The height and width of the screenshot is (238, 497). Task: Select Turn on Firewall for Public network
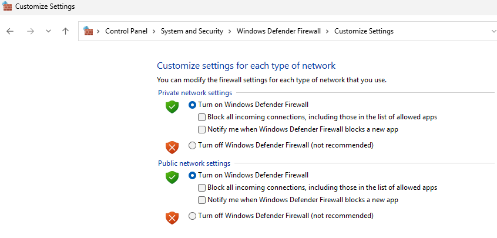(x=192, y=175)
